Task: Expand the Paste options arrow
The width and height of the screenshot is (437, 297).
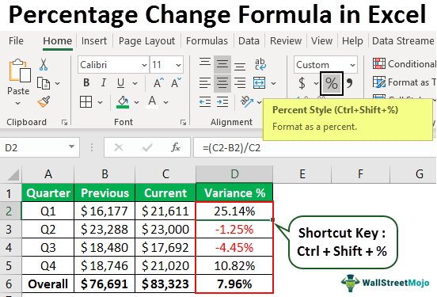Action: pos(18,103)
